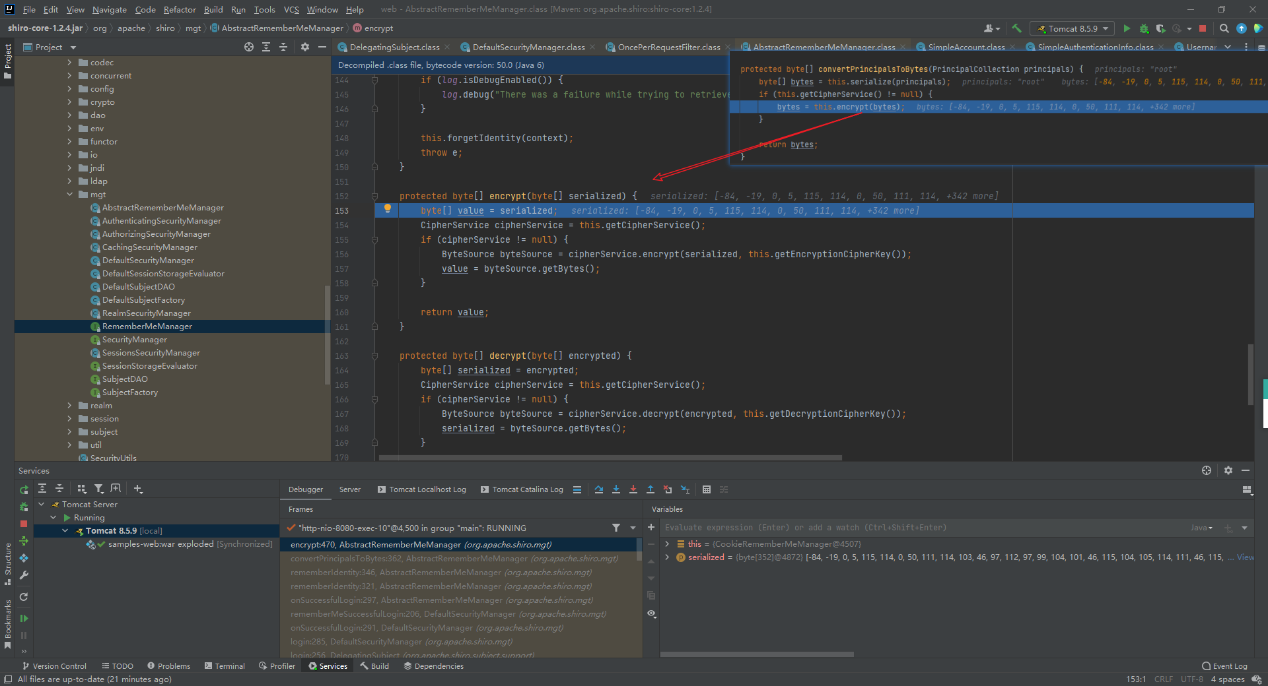Open Tomcat Catalina Log tab
1268x686 pixels.
522,489
